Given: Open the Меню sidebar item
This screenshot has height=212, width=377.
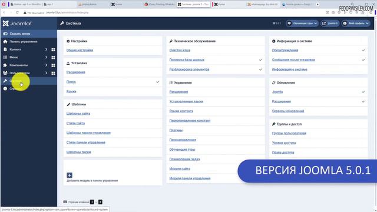Looking at the screenshot, I should 14,57.
